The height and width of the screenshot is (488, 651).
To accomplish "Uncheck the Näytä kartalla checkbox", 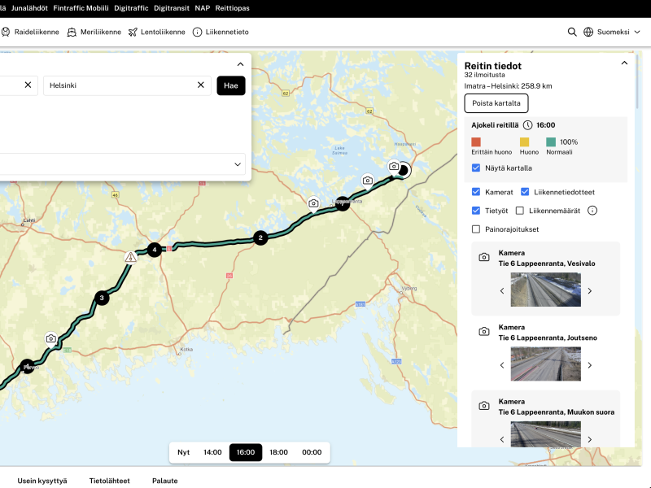I will tap(476, 168).
